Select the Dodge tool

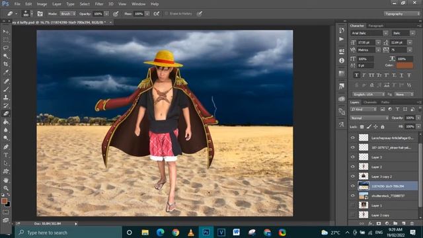pos(6,138)
